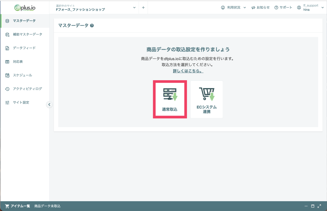Click サポート in the top bar
Screen dimensions: 327x211
pos(286,8)
